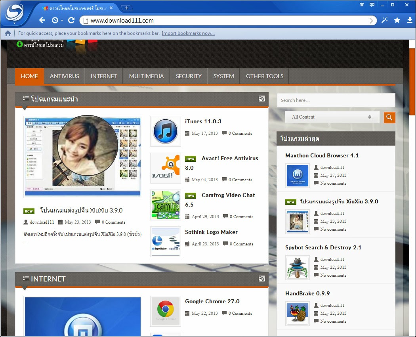Open the MULTIMEDIA navigation tab
416x337 pixels.
click(147, 76)
